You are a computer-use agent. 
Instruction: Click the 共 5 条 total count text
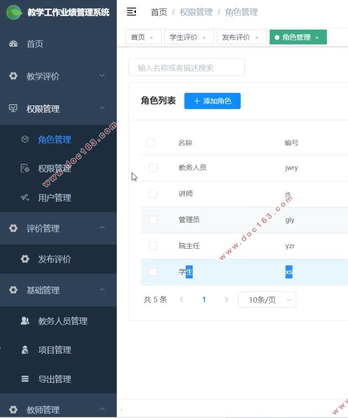click(x=155, y=300)
